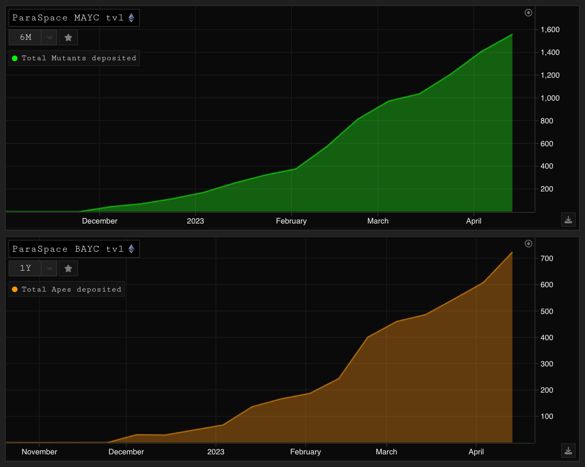This screenshot has height=467, width=585.
Task: Click the 800 y-axis label
Action: [x=547, y=121]
